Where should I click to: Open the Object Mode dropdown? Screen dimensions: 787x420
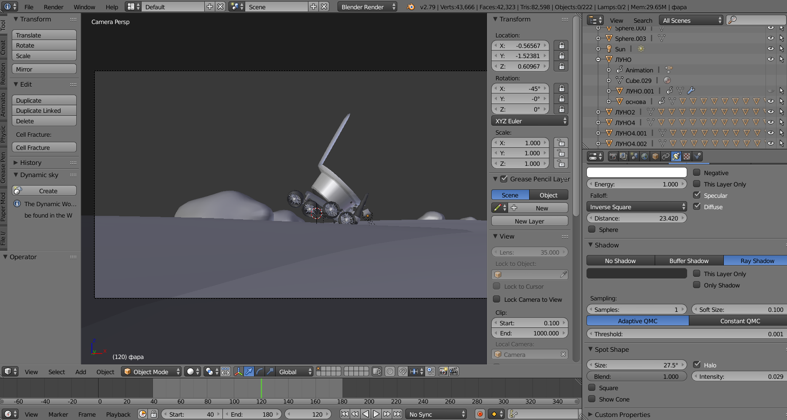coord(152,372)
